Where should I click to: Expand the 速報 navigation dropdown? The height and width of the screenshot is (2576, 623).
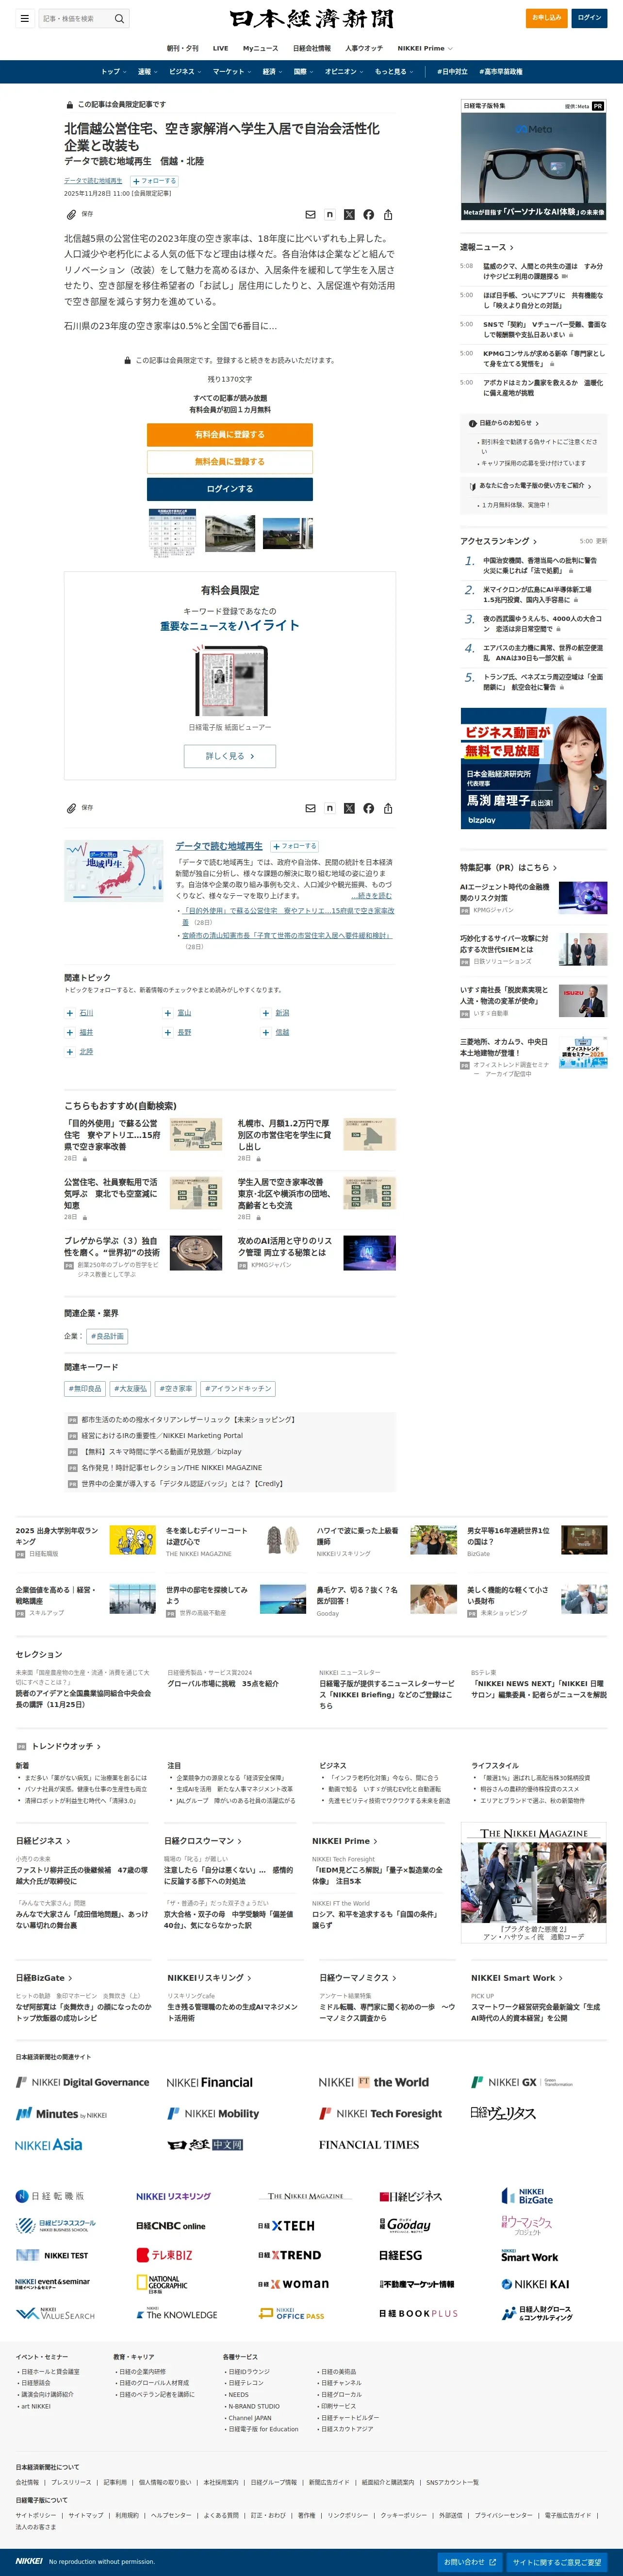147,72
